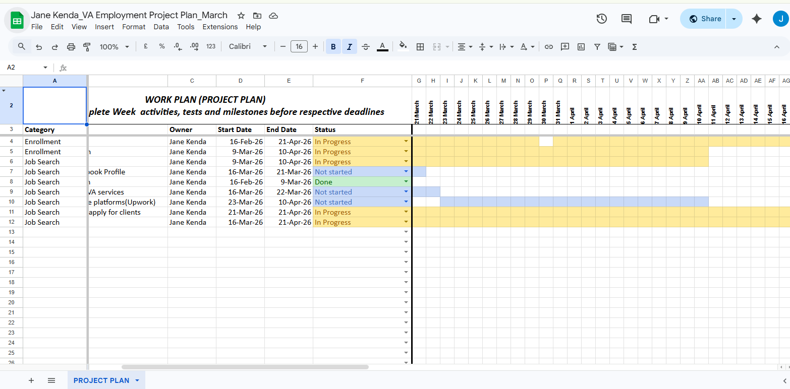790x389 pixels.
Task: Select column D header
Action: 240,81
